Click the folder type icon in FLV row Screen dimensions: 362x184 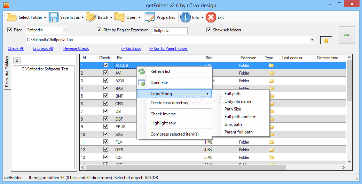[x=271, y=142]
